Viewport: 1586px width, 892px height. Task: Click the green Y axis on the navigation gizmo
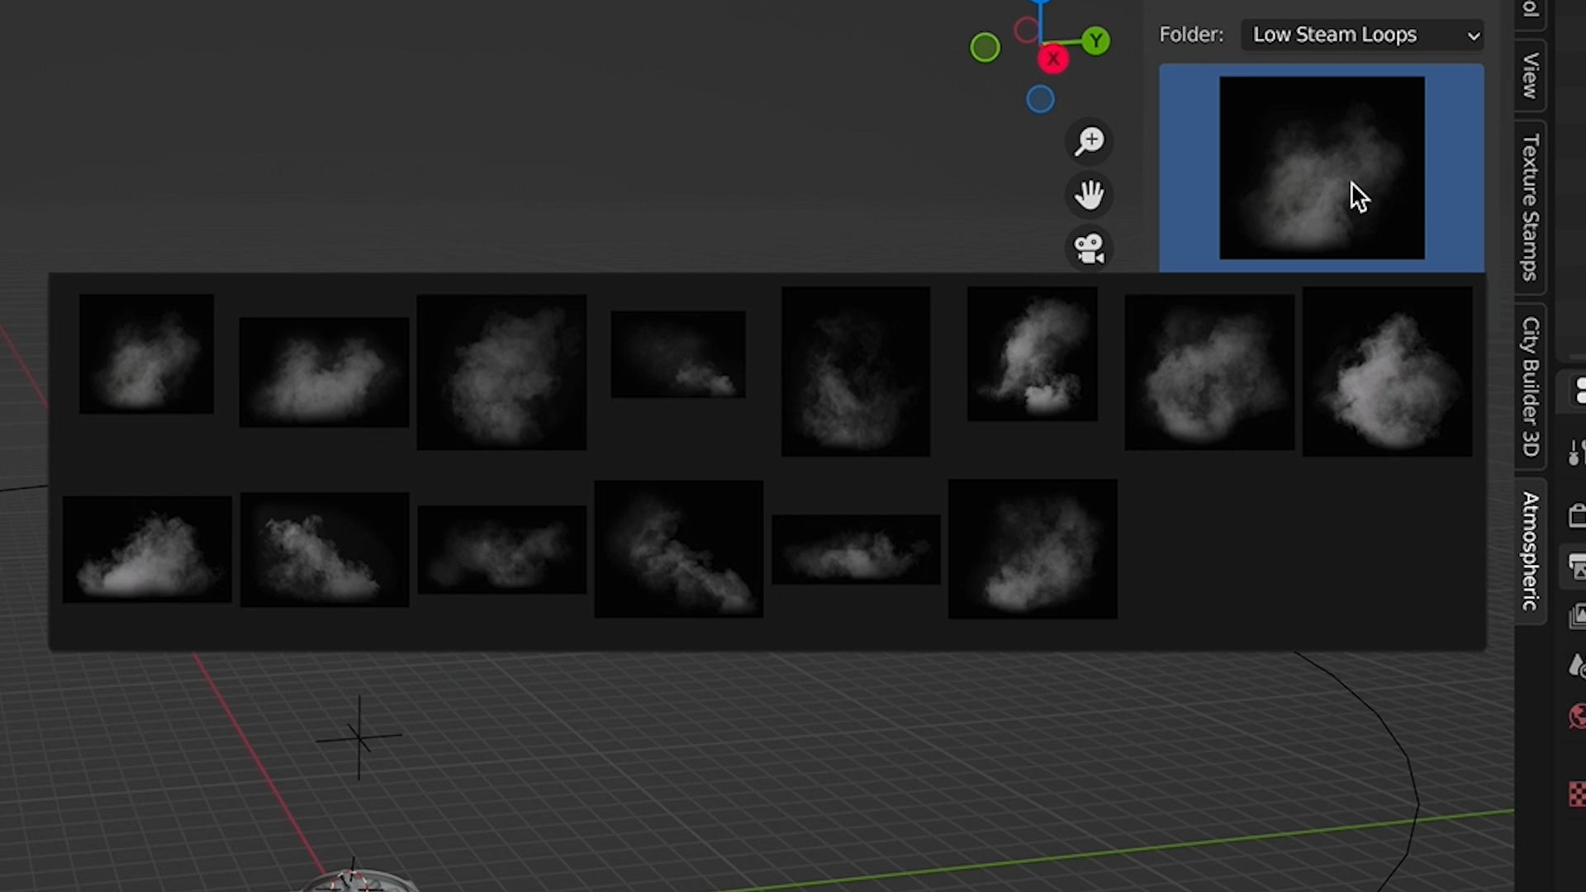[1096, 40]
